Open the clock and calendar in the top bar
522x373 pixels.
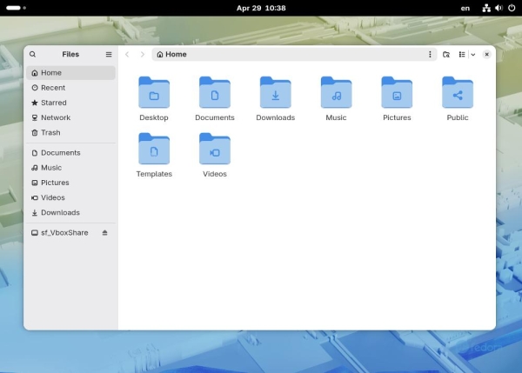pyautogui.click(x=260, y=8)
